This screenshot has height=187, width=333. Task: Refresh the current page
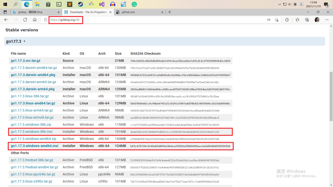coord(25,20)
